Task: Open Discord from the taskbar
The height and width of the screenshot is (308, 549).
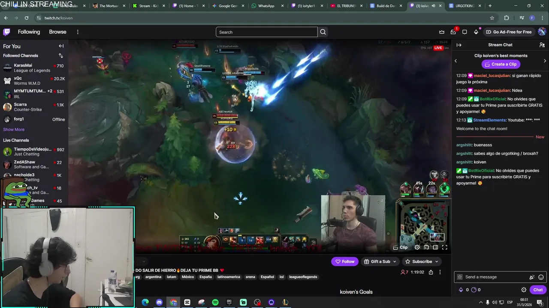Action: (x=159, y=302)
